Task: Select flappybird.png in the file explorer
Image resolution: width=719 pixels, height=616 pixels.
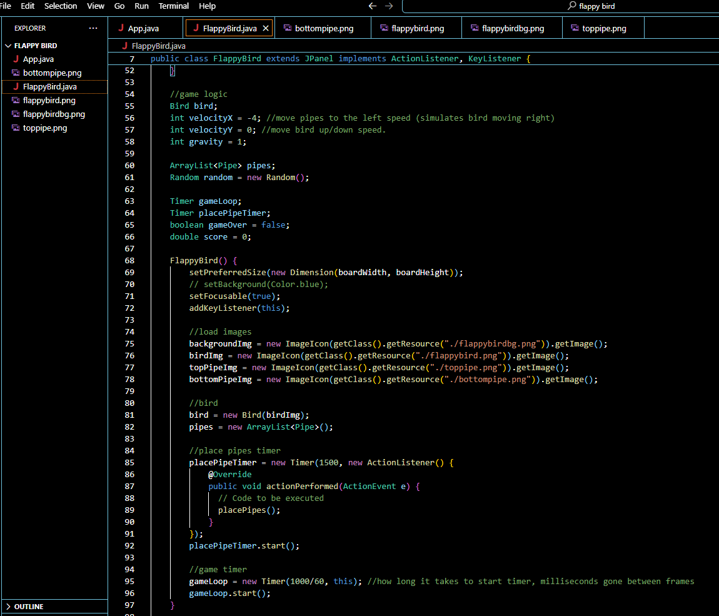Action: click(49, 101)
